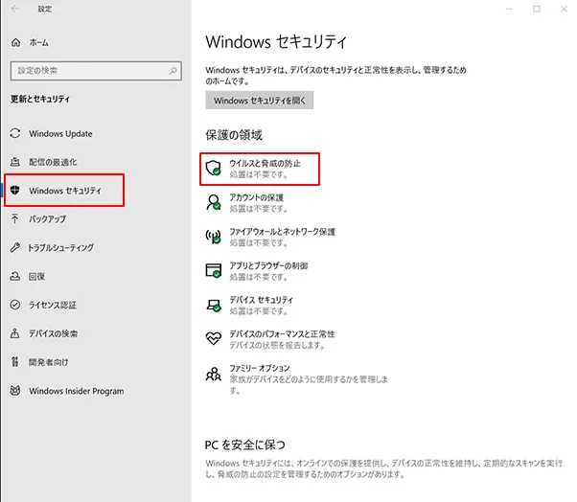Image resolution: width=577 pixels, height=502 pixels.
Task: Click the アカウントの保護 person icon
Action: (x=214, y=202)
